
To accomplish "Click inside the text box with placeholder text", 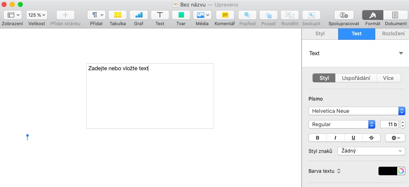I will pos(150,96).
